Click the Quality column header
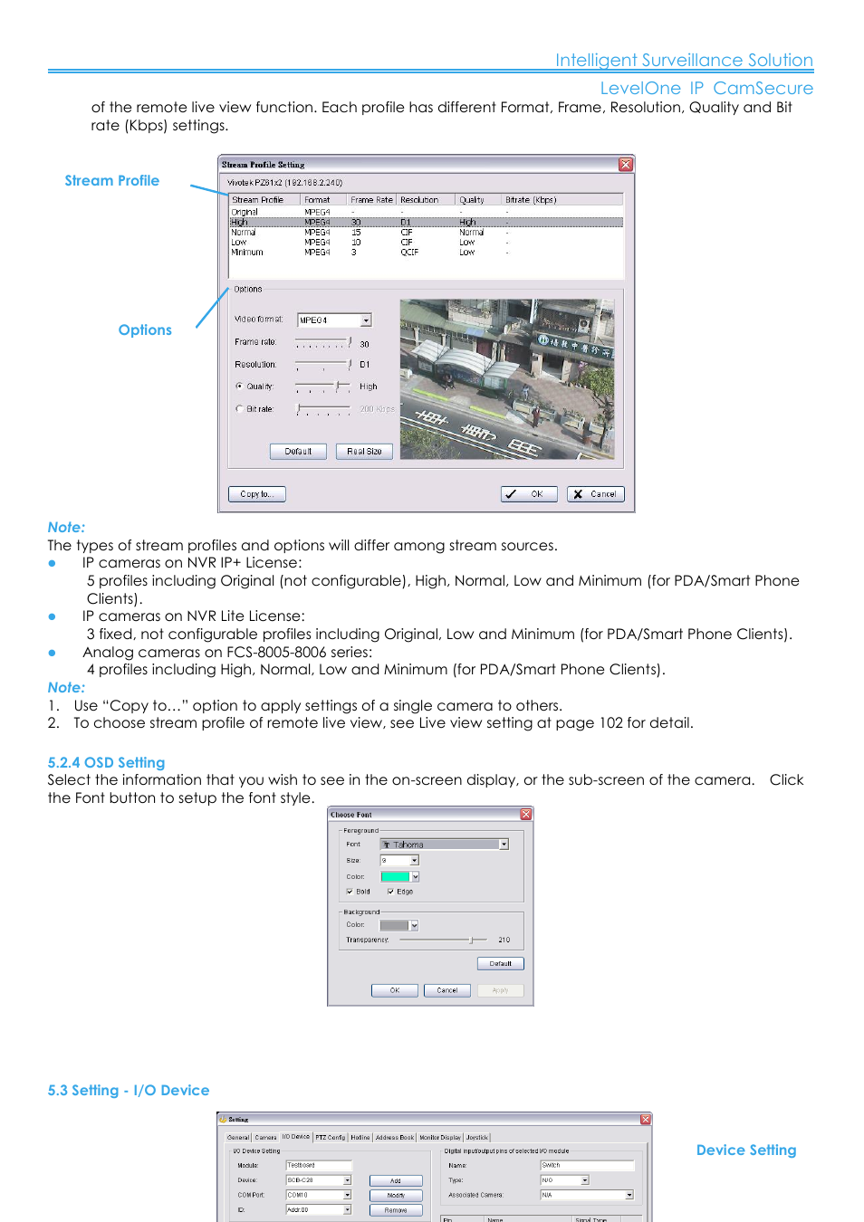The height and width of the screenshot is (1222, 864). click(478, 200)
